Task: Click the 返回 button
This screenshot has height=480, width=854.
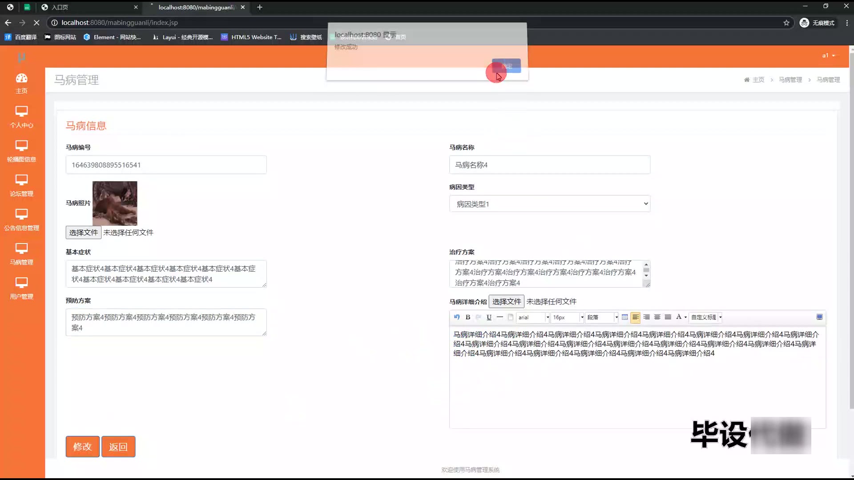Action: (x=118, y=447)
